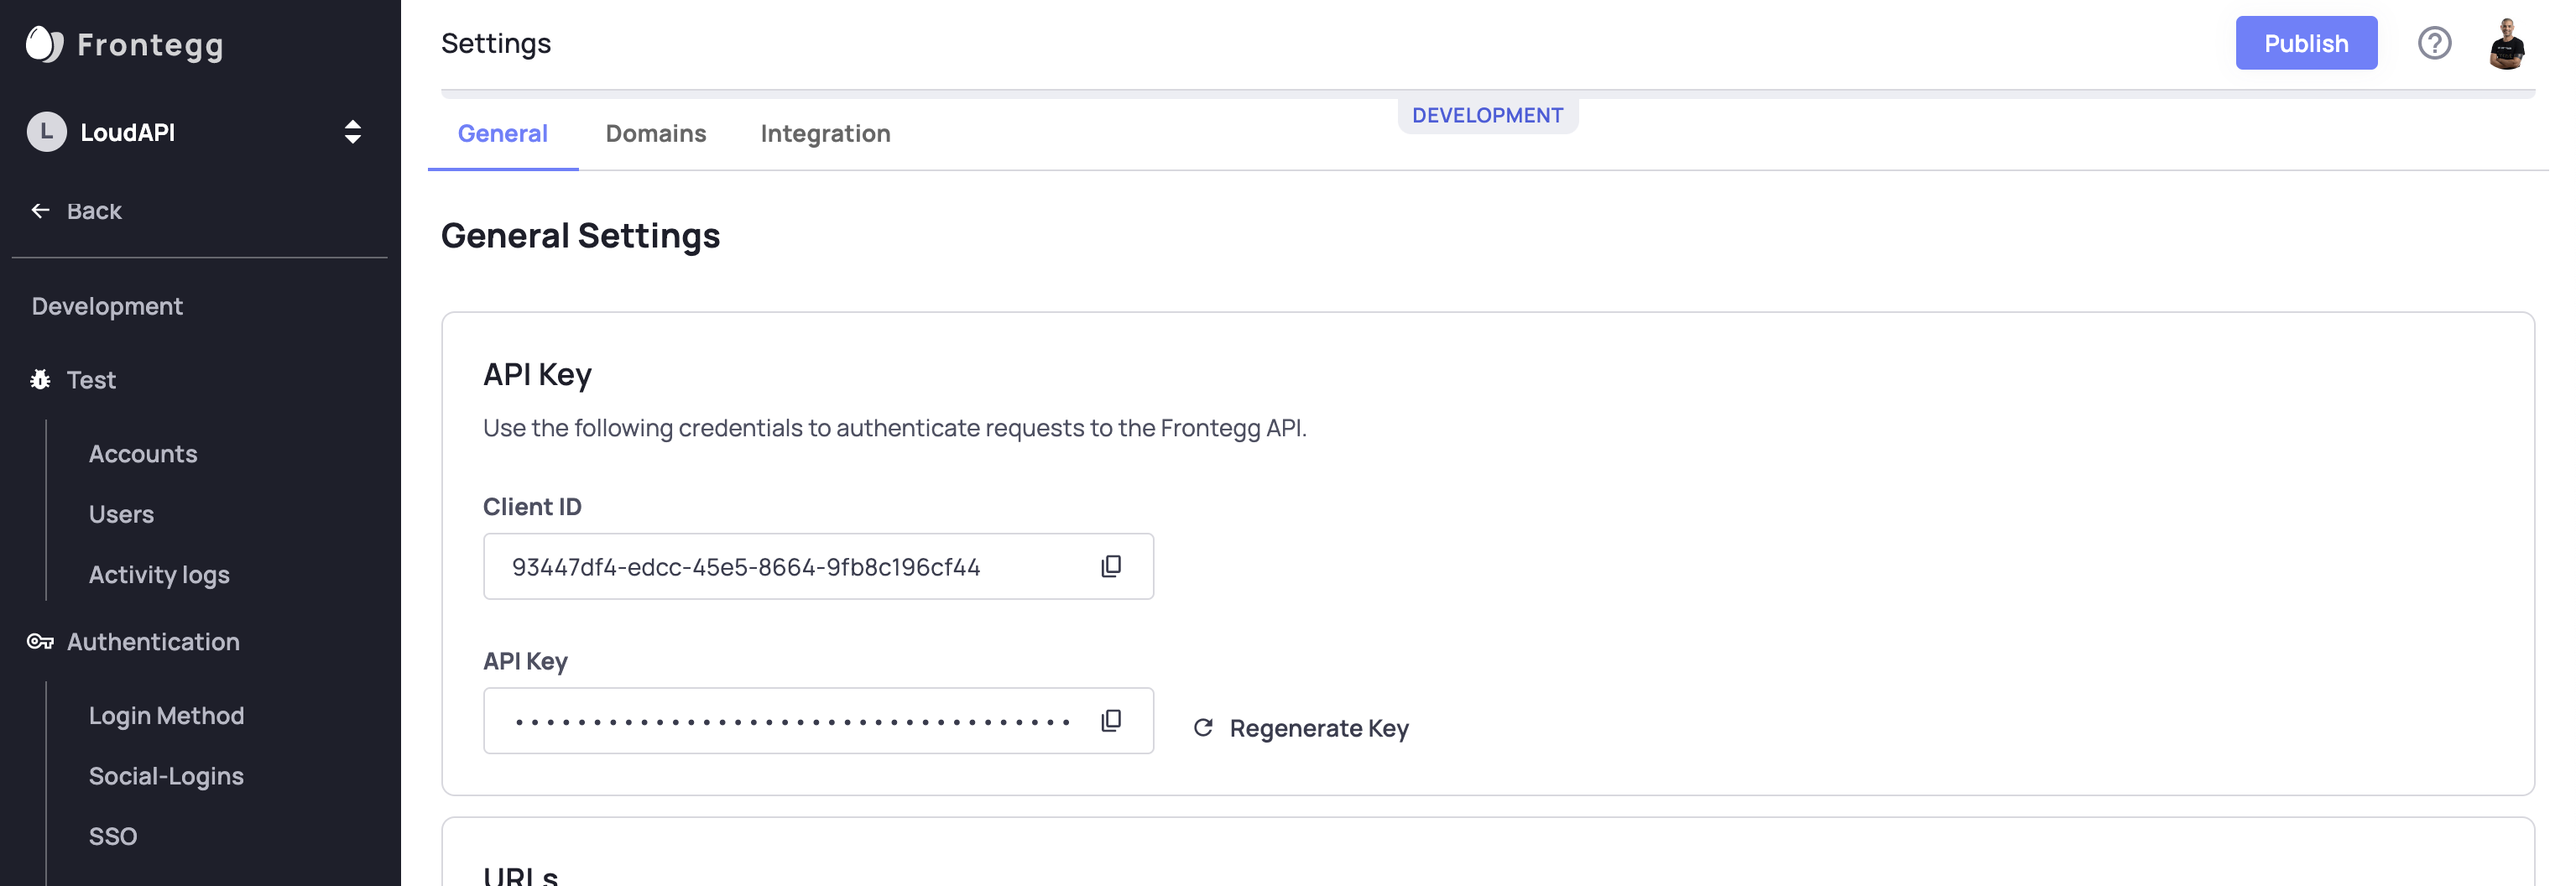The height and width of the screenshot is (886, 2576).
Task: Click the Frontegg logo icon
Action: click(x=44, y=44)
